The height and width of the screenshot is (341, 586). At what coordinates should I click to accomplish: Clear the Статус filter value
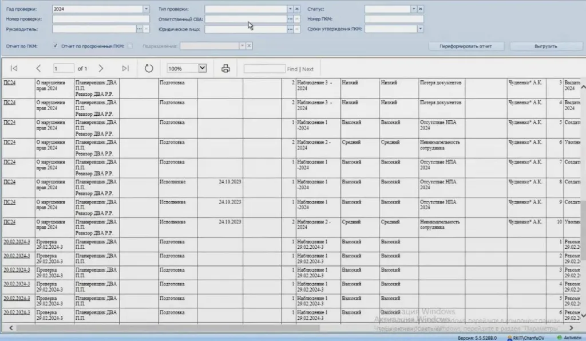click(420, 9)
